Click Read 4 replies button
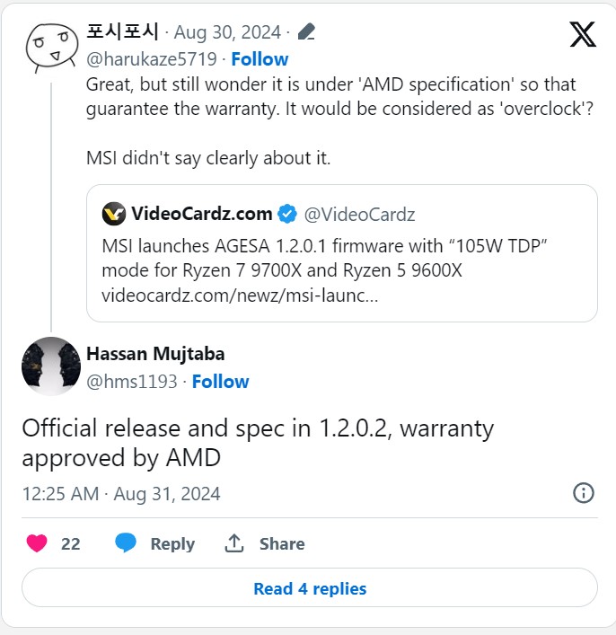Screen dimensions: 616x635 click(310, 588)
